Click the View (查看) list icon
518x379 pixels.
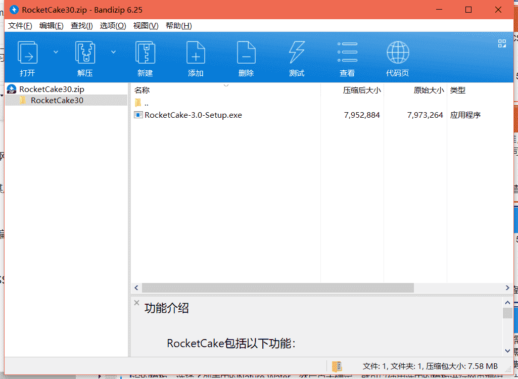[347, 52]
